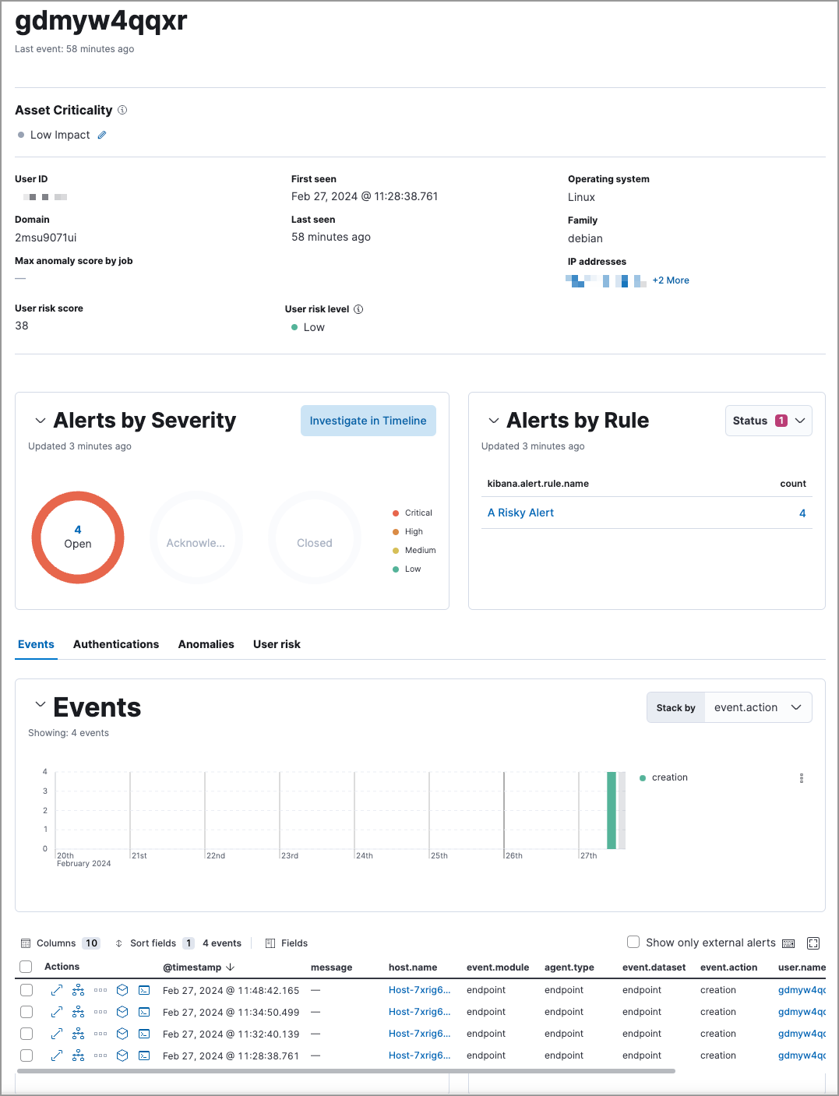Image resolution: width=839 pixels, height=1096 pixels.
Task: Open the Anomalies tab
Action: pyautogui.click(x=206, y=644)
